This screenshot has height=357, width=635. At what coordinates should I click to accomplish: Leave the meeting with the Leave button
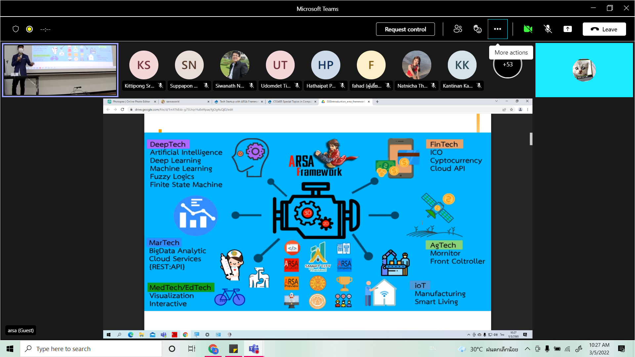click(604, 29)
